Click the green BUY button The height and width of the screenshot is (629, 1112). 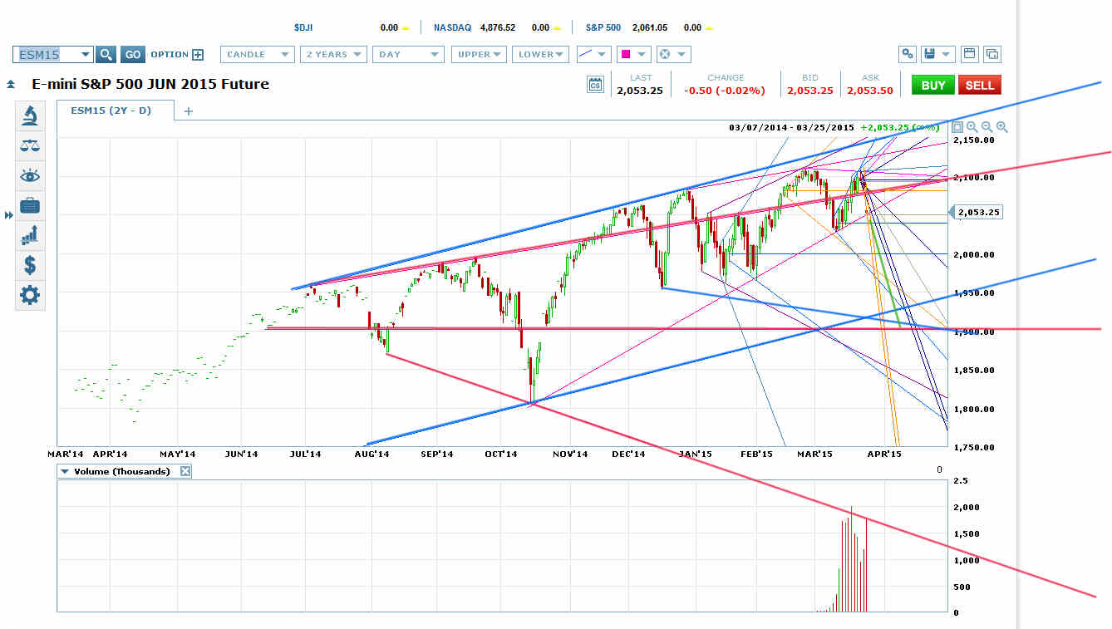point(932,84)
